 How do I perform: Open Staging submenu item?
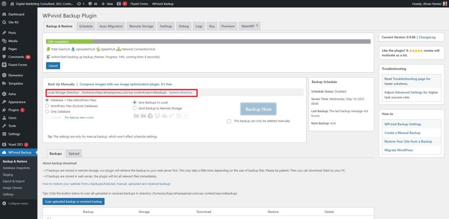coord(8,175)
